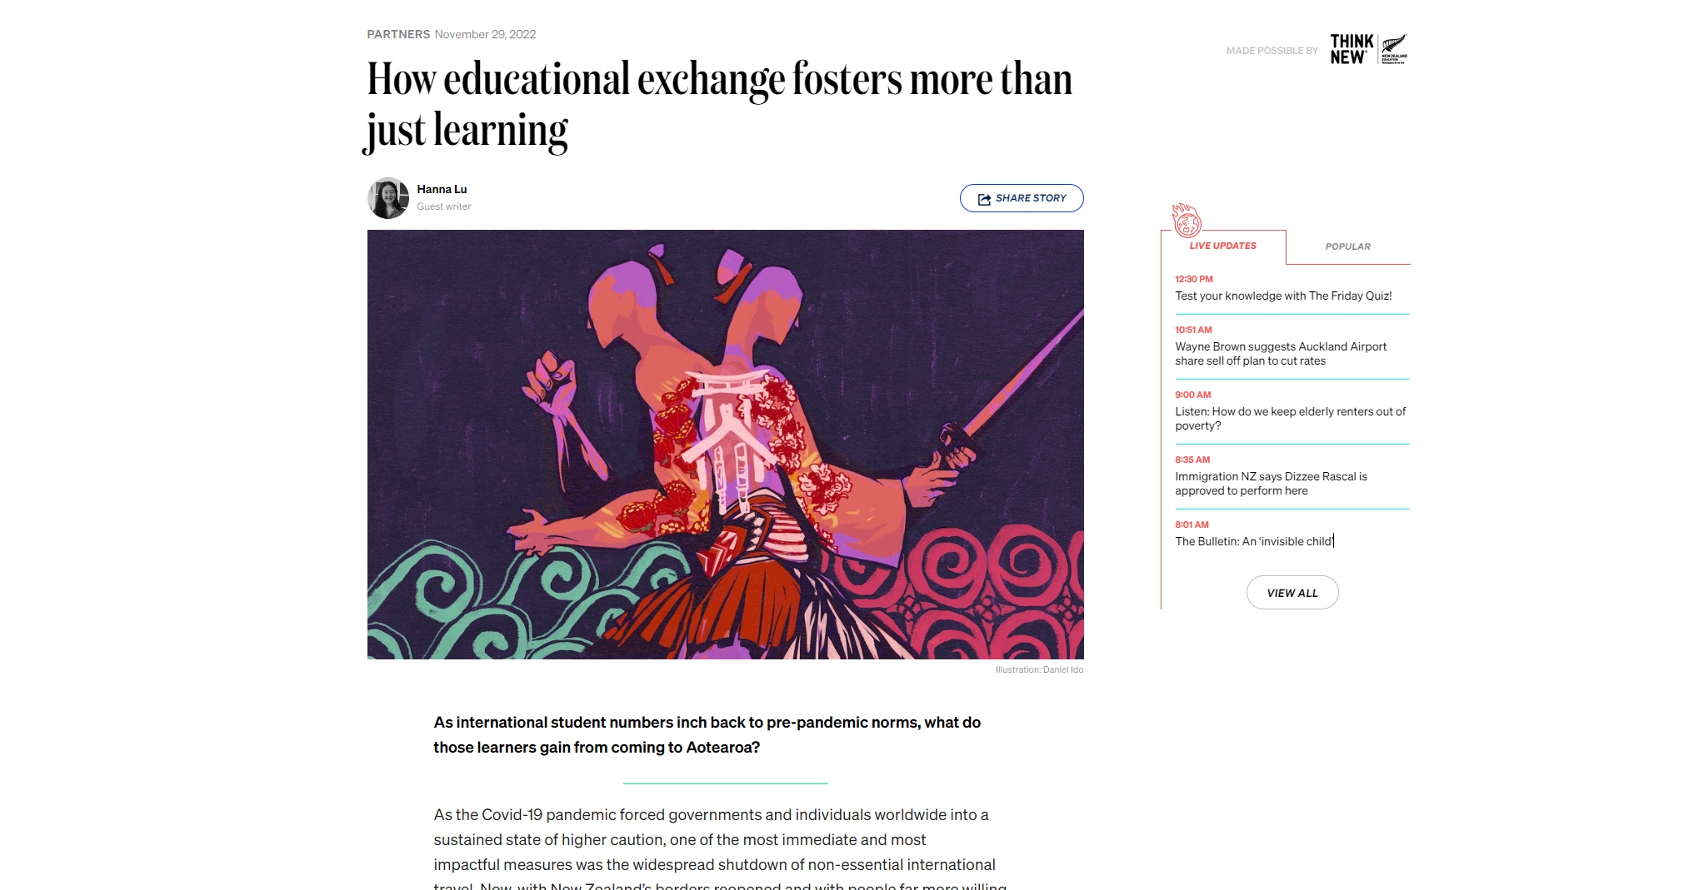Click the Illustration: Daniel Ido credit

click(x=1039, y=669)
